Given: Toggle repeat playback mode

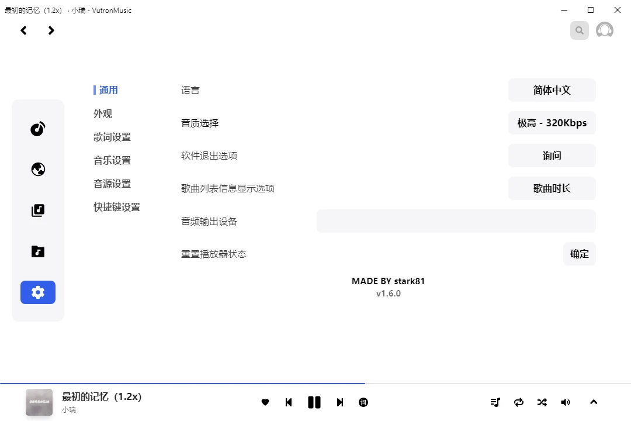Looking at the screenshot, I should pyautogui.click(x=519, y=402).
